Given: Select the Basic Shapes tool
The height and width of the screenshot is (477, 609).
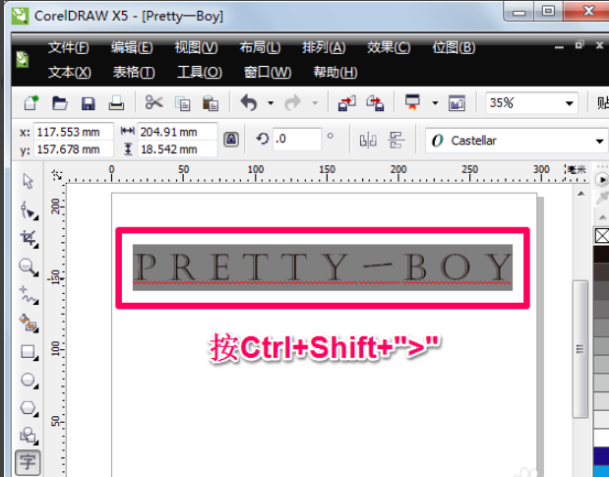Looking at the screenshot, I should point(28,436).
